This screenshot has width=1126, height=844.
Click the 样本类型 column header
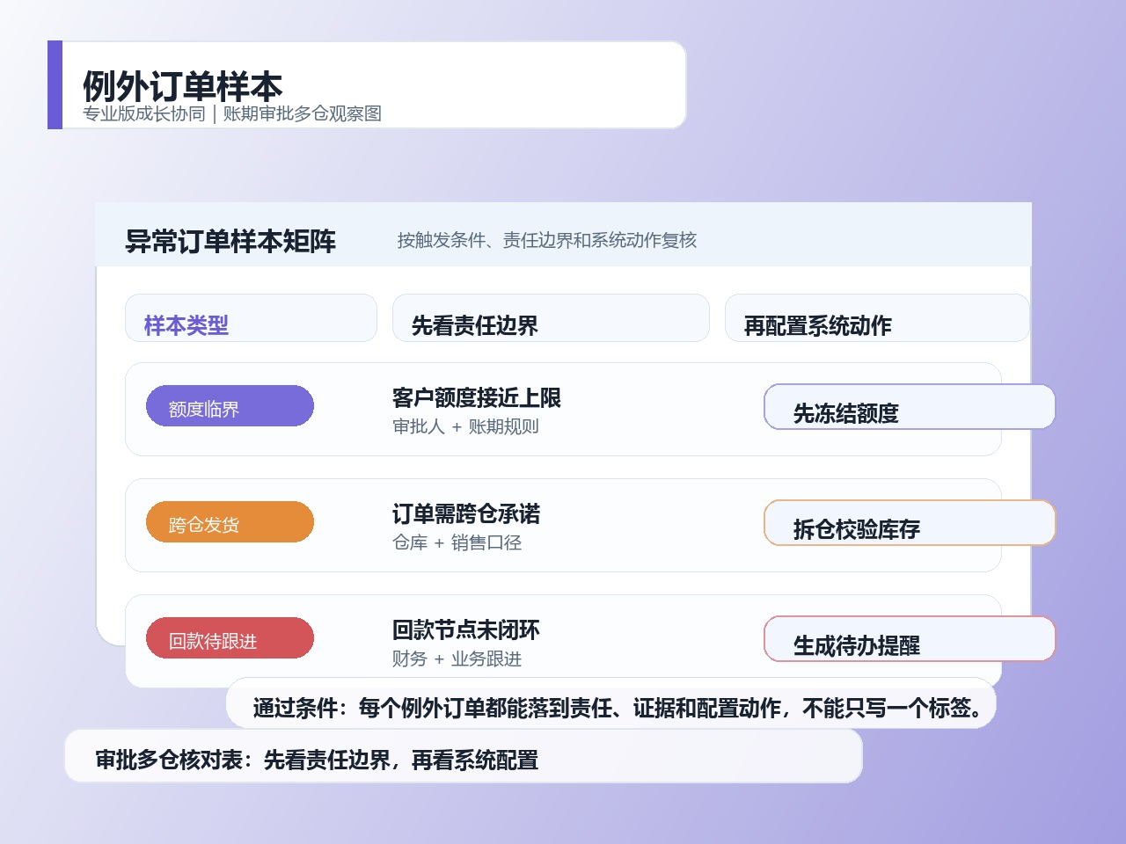(251, 317)
